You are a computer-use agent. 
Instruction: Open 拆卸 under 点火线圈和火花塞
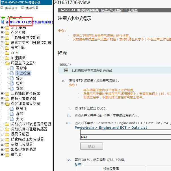point(20,114)
